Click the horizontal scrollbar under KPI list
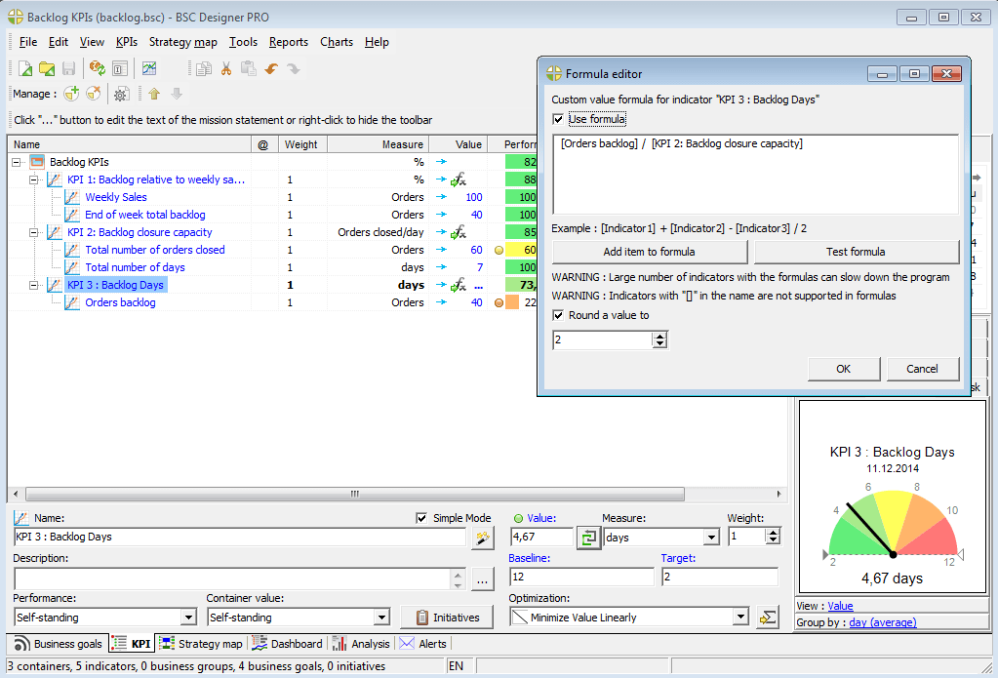 click(x=354, y=494)
